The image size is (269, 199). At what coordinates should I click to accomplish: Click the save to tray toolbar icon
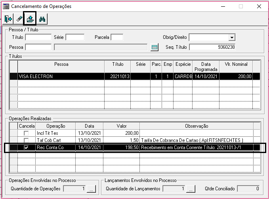(30, 19)
